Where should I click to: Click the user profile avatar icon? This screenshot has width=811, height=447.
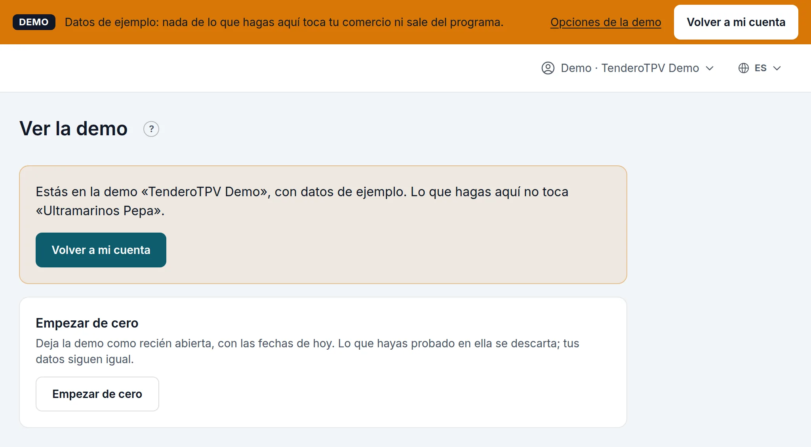point(548,68)
